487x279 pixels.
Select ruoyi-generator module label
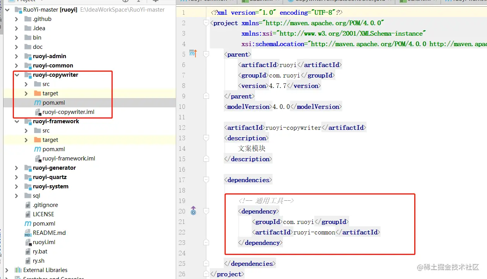[54, 168]
